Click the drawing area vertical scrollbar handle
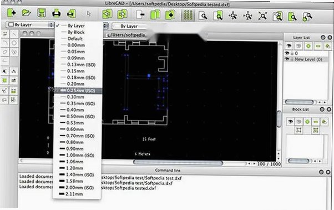Screen dimensions: 334x210 point(279,119)
